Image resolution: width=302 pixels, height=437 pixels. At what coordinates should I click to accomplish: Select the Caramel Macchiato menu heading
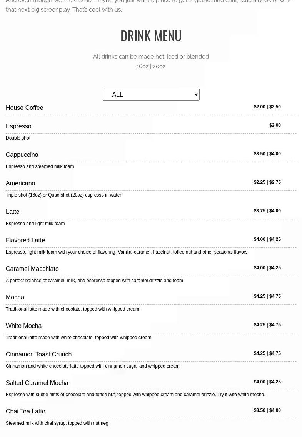pos(32,269)
